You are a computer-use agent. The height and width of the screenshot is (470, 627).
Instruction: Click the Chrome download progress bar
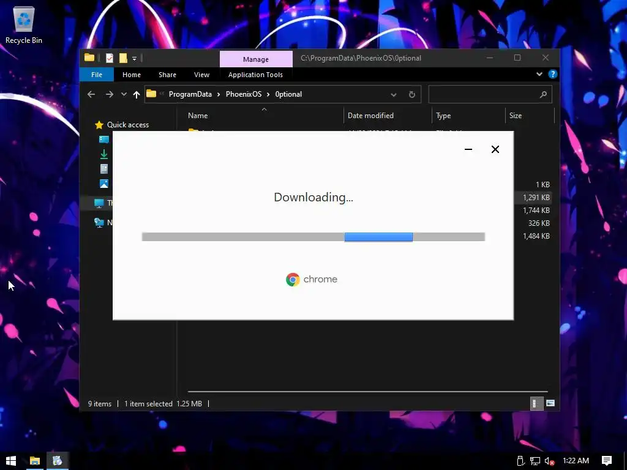(x=313, y=237)
